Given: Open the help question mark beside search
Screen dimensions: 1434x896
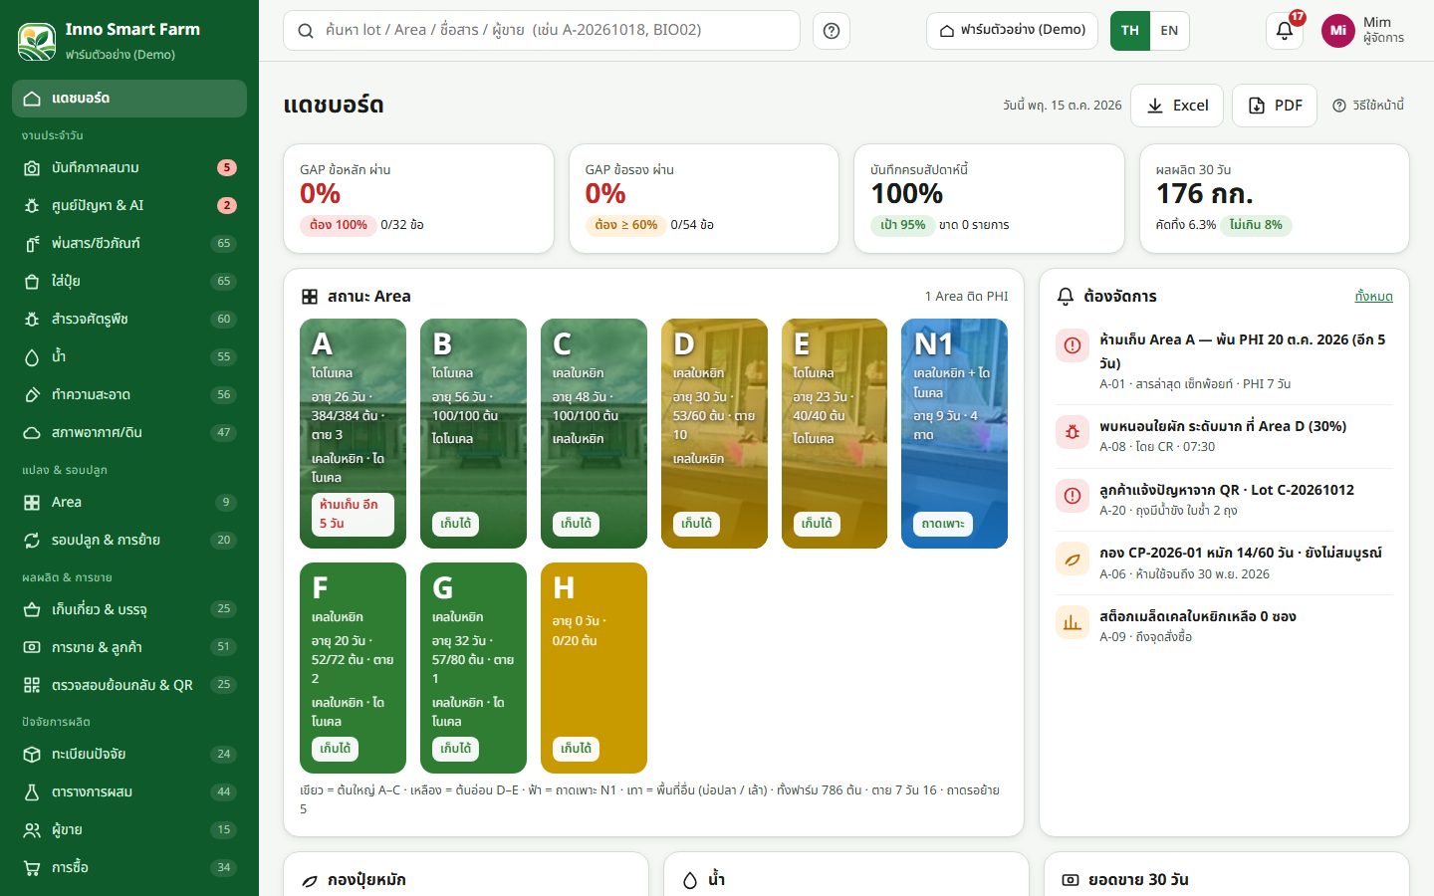Looking at the screenshot, I should [832, 31].
